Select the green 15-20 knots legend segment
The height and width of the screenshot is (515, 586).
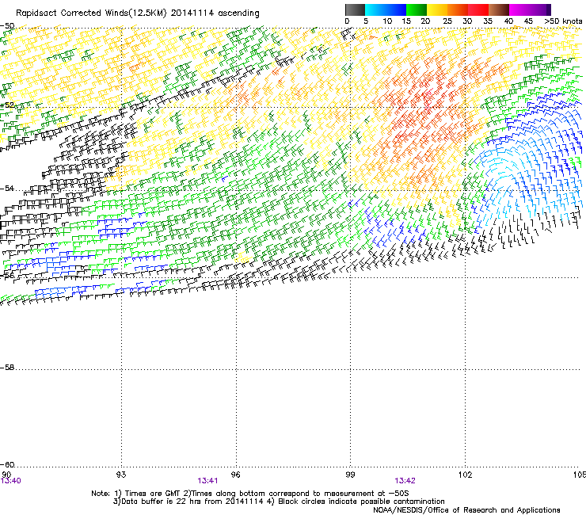click(x=417, y=10)
